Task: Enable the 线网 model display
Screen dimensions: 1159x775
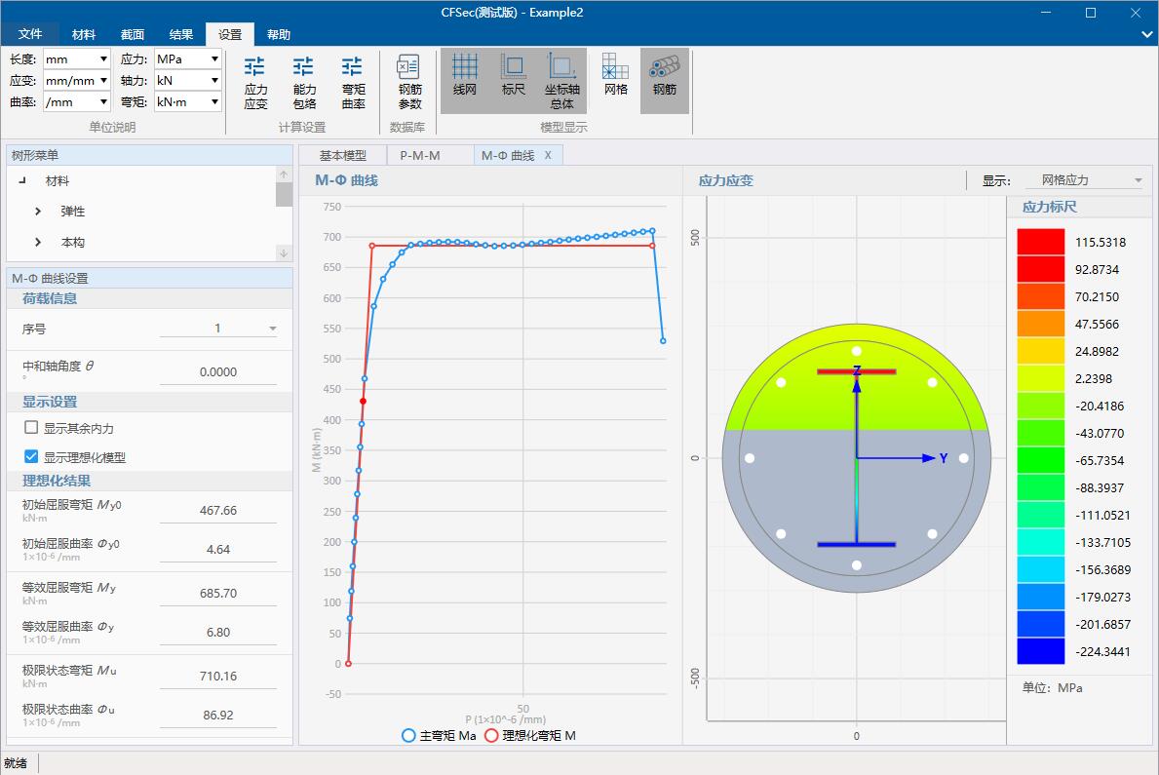Action: (465, 80)
